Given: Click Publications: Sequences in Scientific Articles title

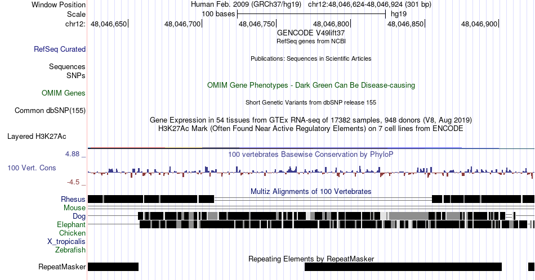Looking at the screenshot, I should pyautogui.click(x=311, y=58).
